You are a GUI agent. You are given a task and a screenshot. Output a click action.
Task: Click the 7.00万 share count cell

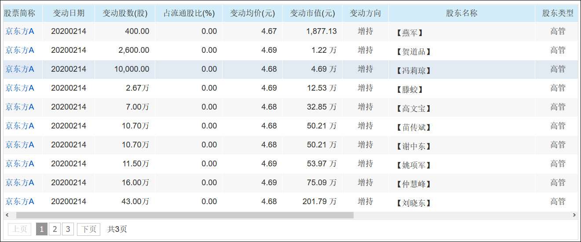pos(125,107)
